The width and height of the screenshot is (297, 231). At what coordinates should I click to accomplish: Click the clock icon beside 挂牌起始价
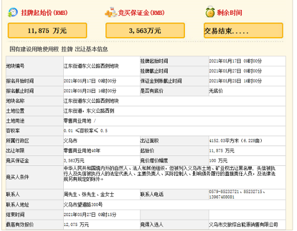tap(12, 12)
